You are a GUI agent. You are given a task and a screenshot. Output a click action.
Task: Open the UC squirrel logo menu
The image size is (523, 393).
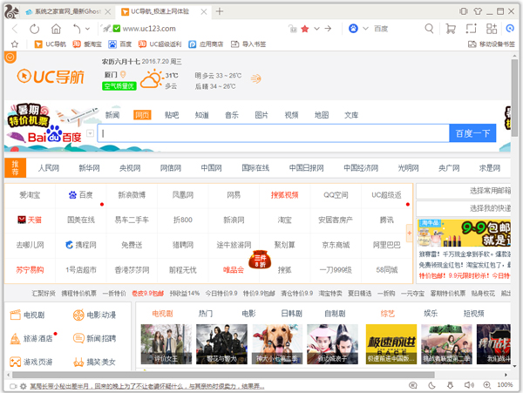[x=12, y=11]
